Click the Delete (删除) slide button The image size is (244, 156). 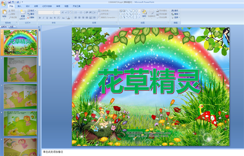31,18
